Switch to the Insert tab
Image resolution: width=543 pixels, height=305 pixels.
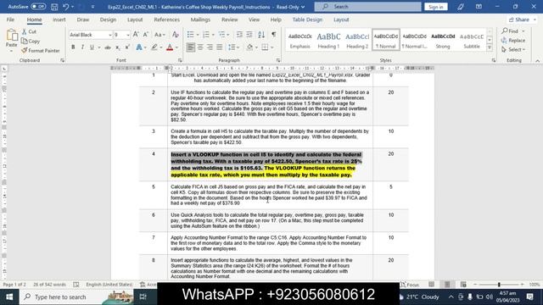point(59,19)
